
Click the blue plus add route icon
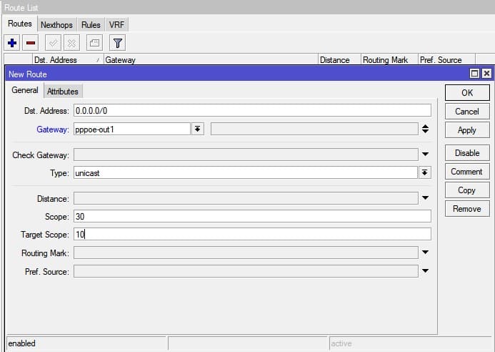(12, 43)
